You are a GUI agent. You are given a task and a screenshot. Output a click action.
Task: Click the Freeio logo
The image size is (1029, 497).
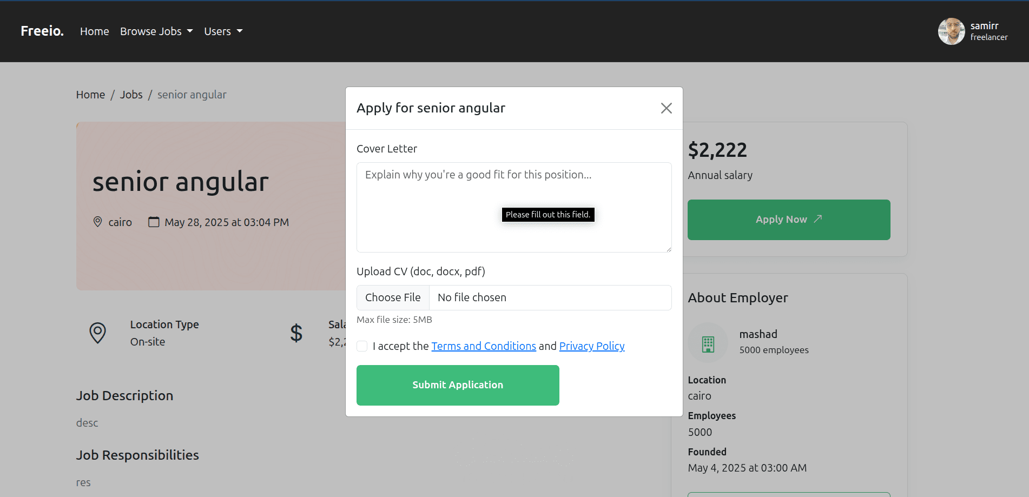42,31
